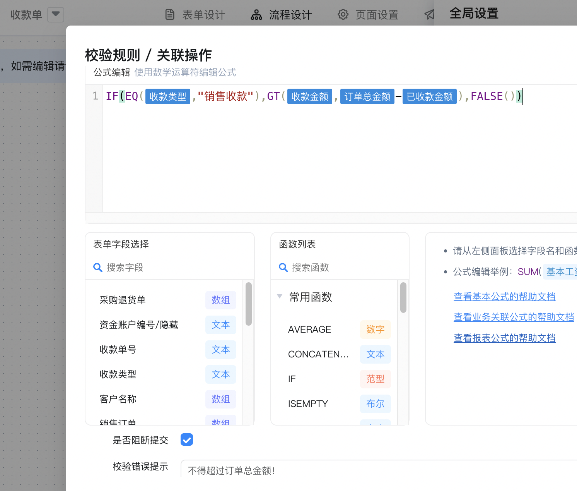The height and width of the screenshot is (491, 577).
Task: Click the 数组 tag beside 客户名称
Action: (x=221, y=399)
